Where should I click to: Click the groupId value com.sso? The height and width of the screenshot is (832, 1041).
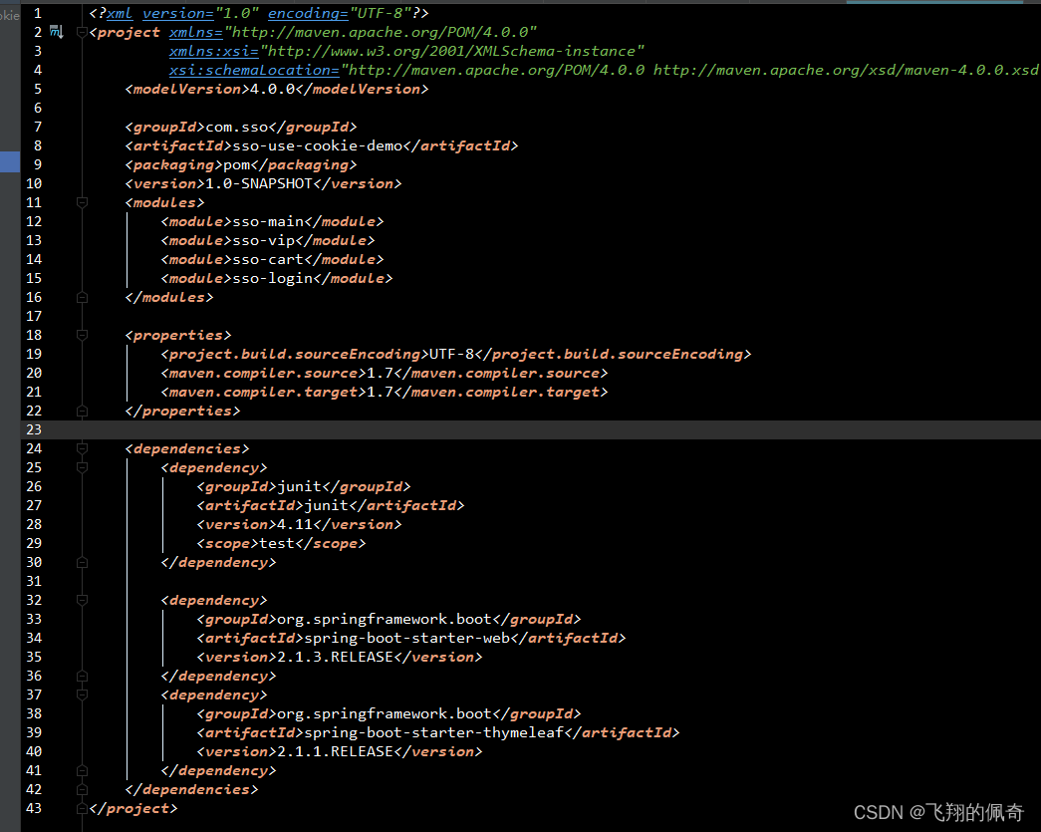point(237,127)
